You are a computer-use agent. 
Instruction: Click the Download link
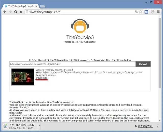click(x=42, y=78)
